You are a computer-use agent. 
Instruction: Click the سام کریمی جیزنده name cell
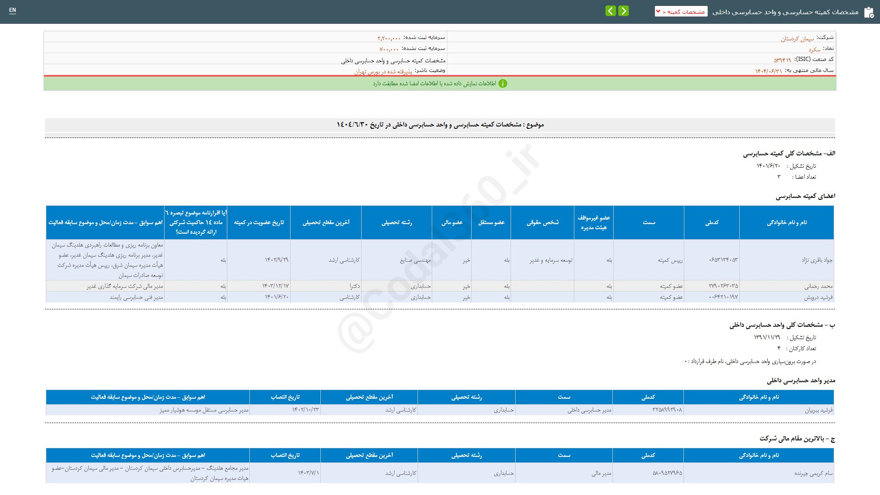coord(813,473)
